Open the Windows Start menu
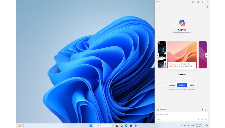 click(91, 125)
